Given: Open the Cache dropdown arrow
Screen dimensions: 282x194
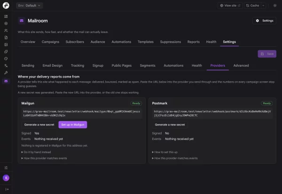Looking at the screenshot, I should pyautogui.click(x=263, y=6).
